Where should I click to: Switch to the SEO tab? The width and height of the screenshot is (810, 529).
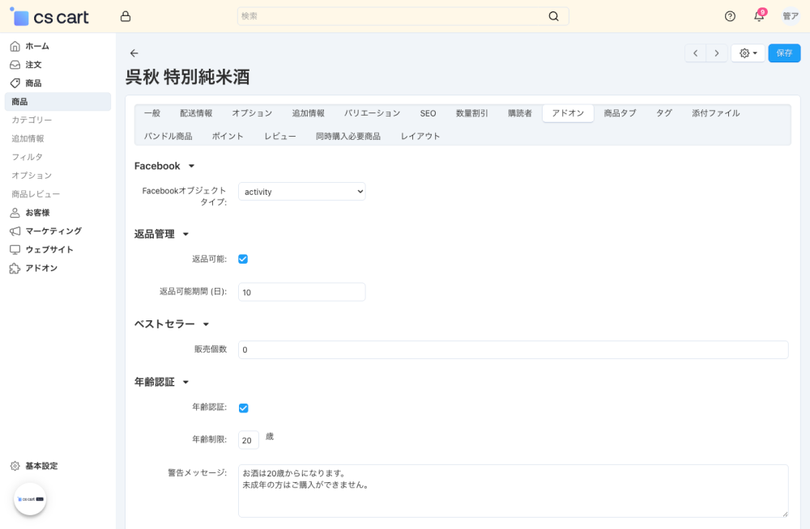[428, 113]
